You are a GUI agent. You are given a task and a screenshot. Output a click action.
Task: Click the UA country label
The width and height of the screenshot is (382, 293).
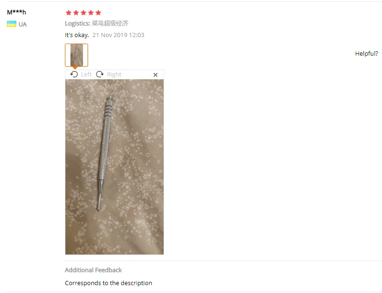(23, 25)
